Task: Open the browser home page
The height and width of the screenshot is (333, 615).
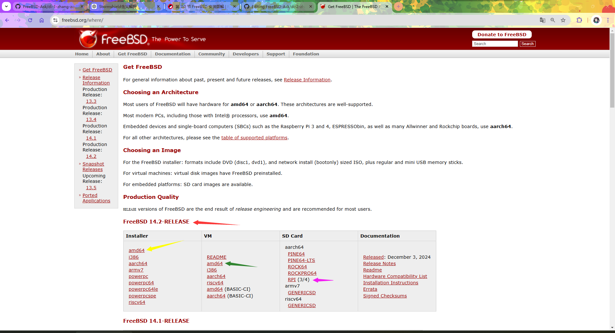Action: pos(42,20)
